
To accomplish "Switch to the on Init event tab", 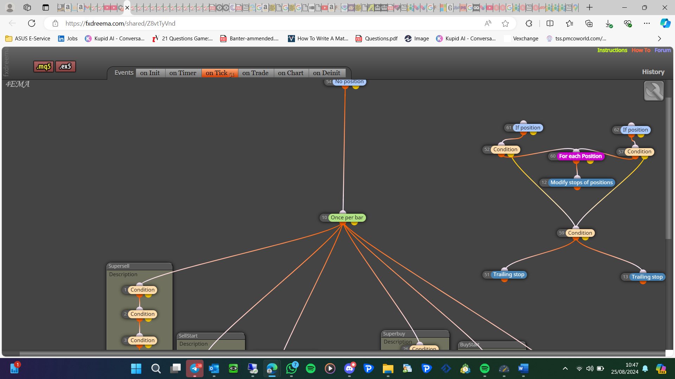I will (x=150, y=73).
